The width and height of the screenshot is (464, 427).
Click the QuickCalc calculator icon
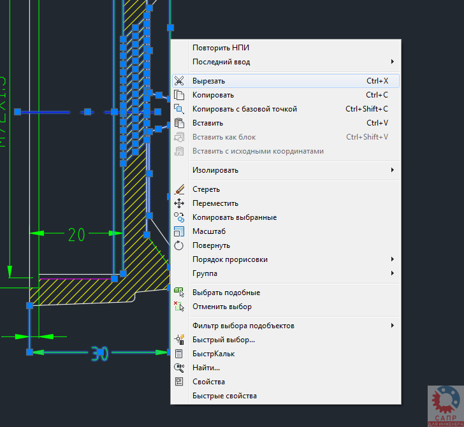point(179,354)
